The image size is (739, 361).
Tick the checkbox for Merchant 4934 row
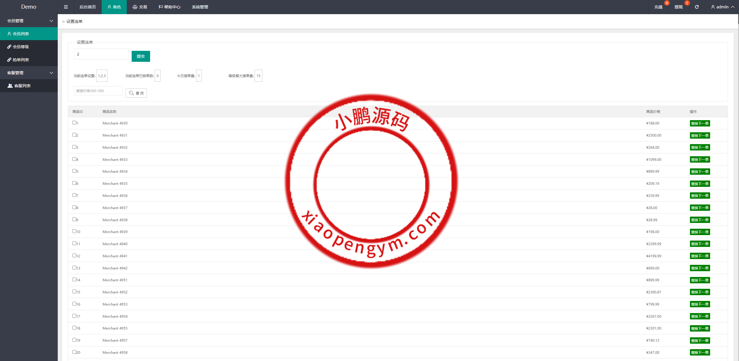pyautogui.click(x=74, y=171)
